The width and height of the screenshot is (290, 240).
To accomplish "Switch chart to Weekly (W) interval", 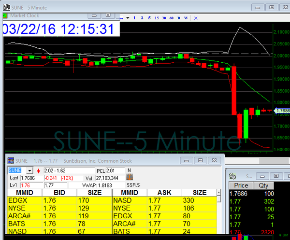I will click(x=186, y=18).
